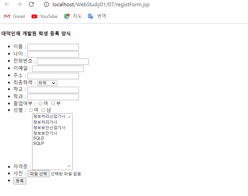This screenshot has height=196, width=248.
Task: View site information icon in address bar
Action: pyautogui.click(x=46, y=5)
